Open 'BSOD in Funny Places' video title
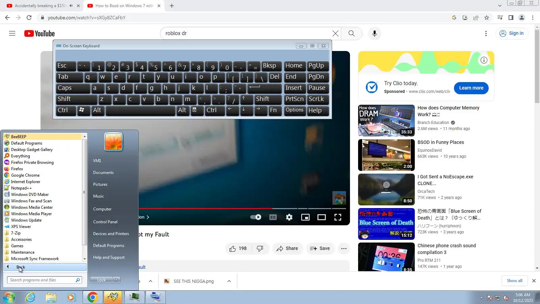540x304 pixels. pyautogui.click(x=441, y=142)
